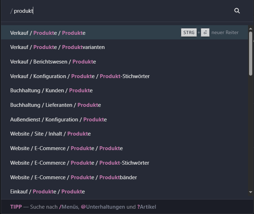Focus the command palette search field
This screenshot has height=214, width=254.
120,11
